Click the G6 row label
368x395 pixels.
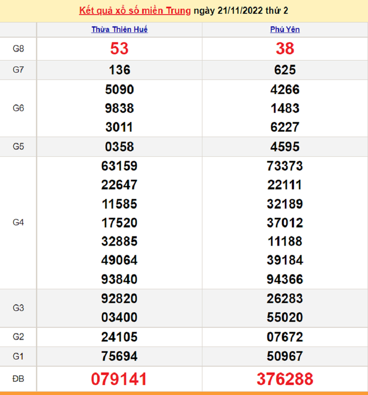click(x=18, y=108)
